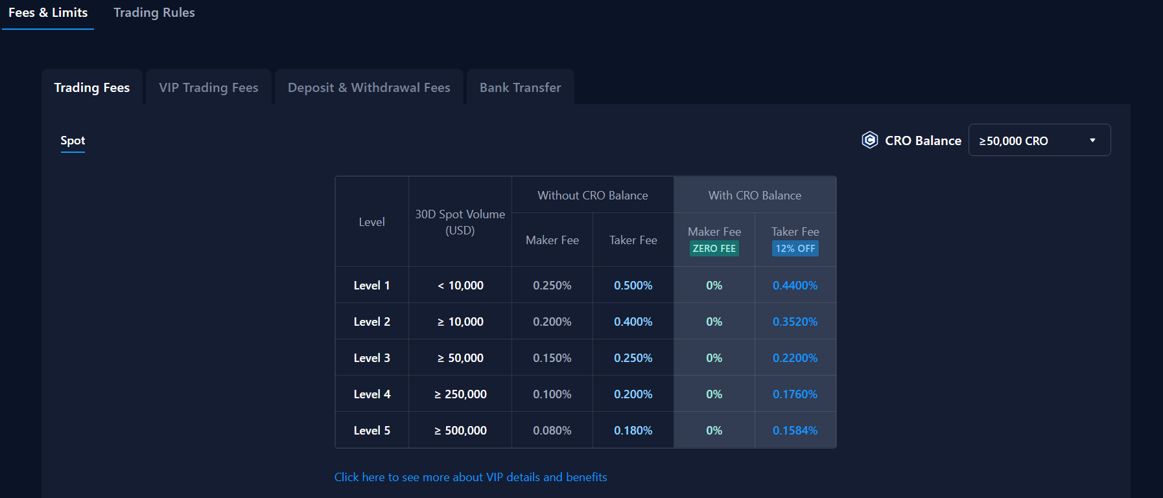Click the CRO coin logo icon

pos(869,140)
